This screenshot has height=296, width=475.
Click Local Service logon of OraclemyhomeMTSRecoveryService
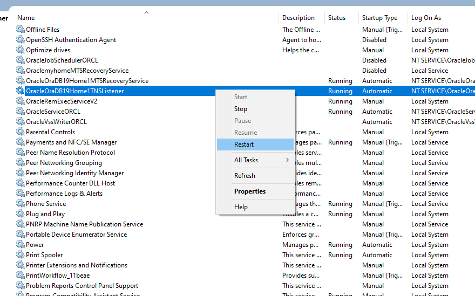[430, 71]
